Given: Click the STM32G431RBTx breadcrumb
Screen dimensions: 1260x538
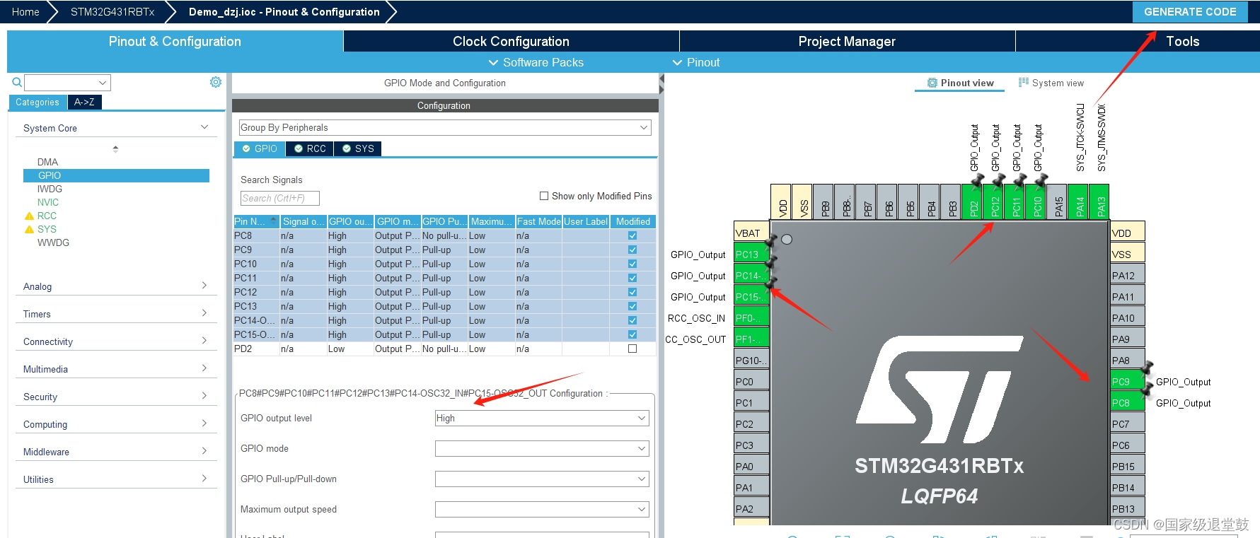Looking at the screenshot, I should (112, 11).
